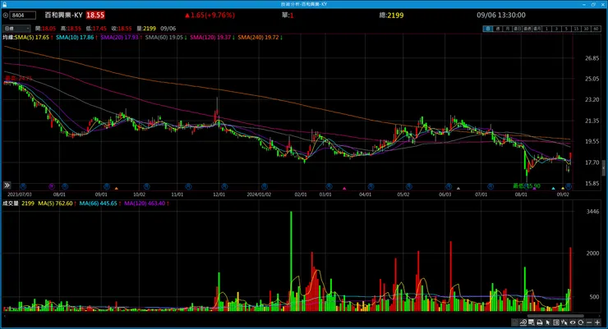The height and width of the screenshot is (329, 608).
Task: Click the Y-axis cursor icon in bottom toolbar
Action: (x=564, y=322)
